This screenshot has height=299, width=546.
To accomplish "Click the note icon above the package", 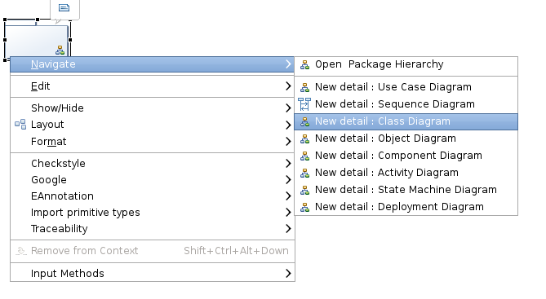I will (64, 7).
